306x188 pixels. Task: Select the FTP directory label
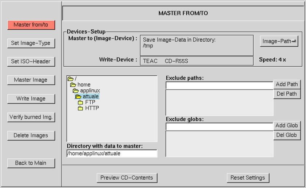90,103
